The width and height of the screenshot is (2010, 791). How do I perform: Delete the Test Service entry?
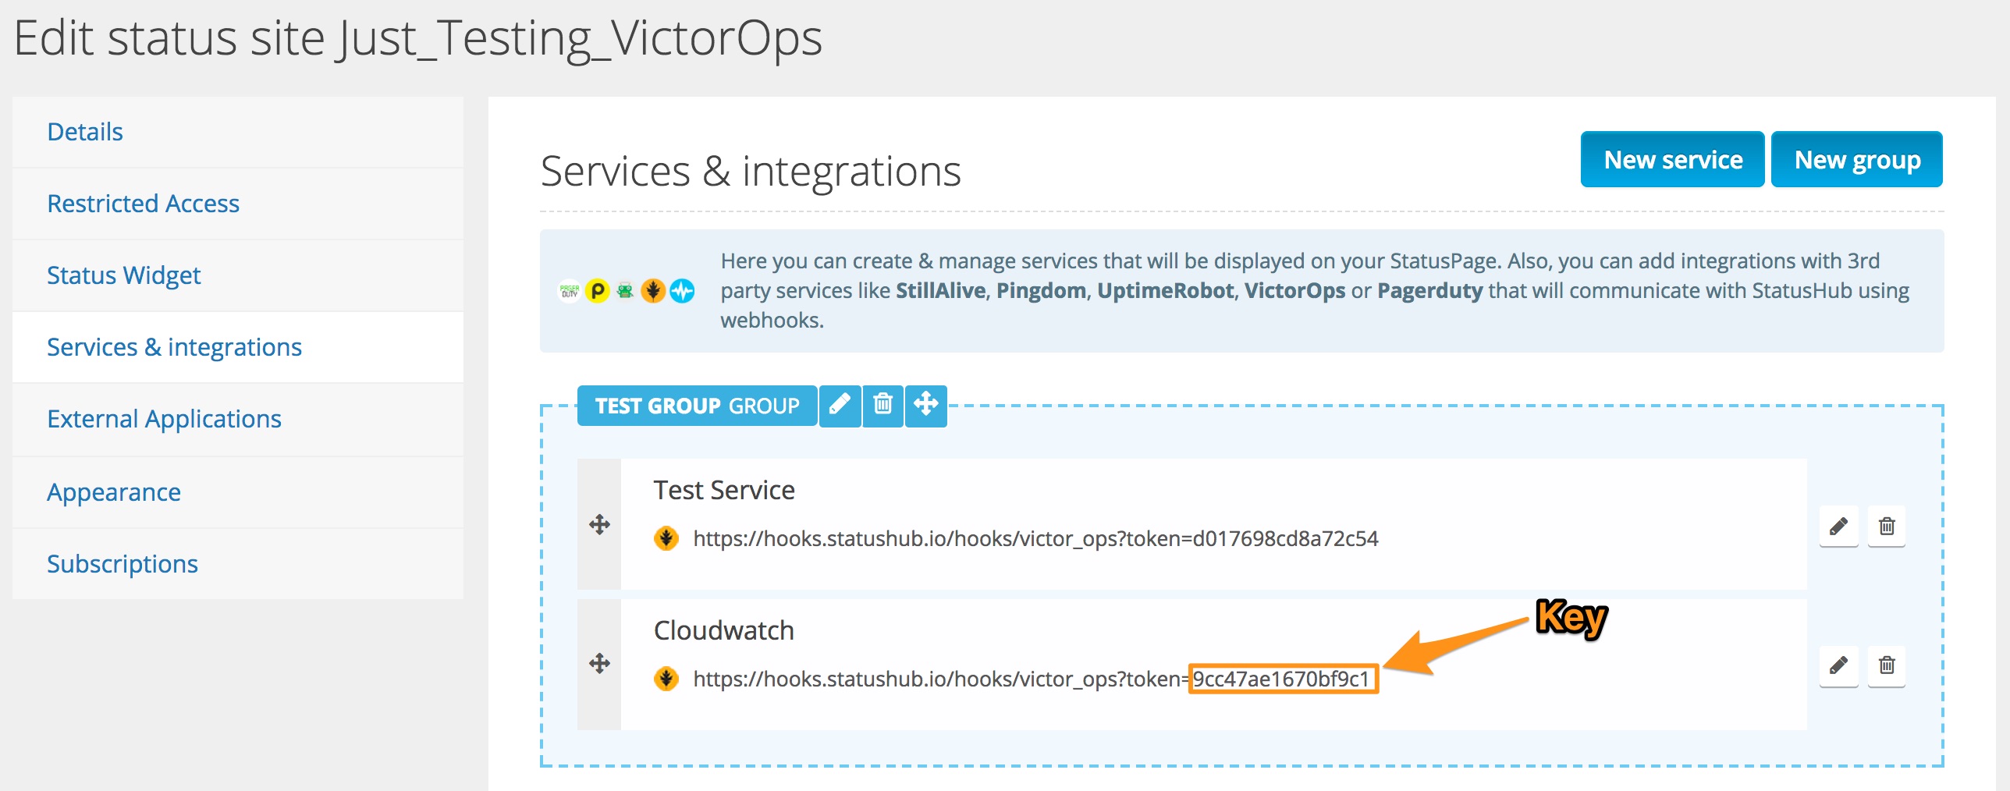click(x=1887, y=526)
